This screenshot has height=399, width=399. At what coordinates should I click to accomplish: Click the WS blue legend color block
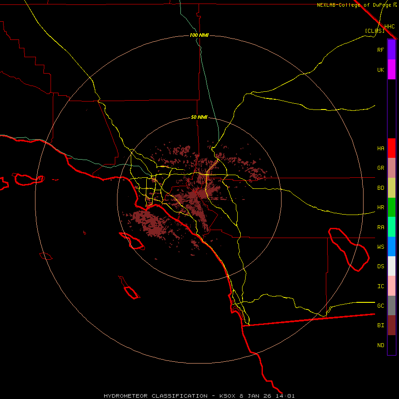pos(391,246)
